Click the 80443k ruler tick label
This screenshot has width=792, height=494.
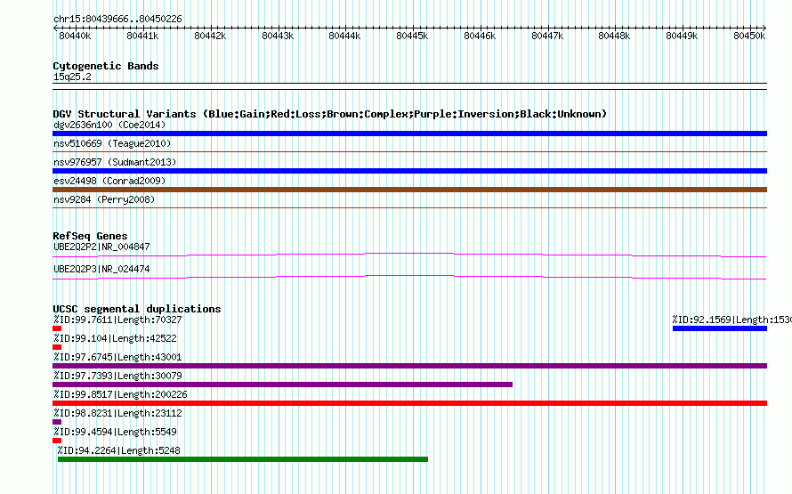pyautogui.click(x=278, y=36)
